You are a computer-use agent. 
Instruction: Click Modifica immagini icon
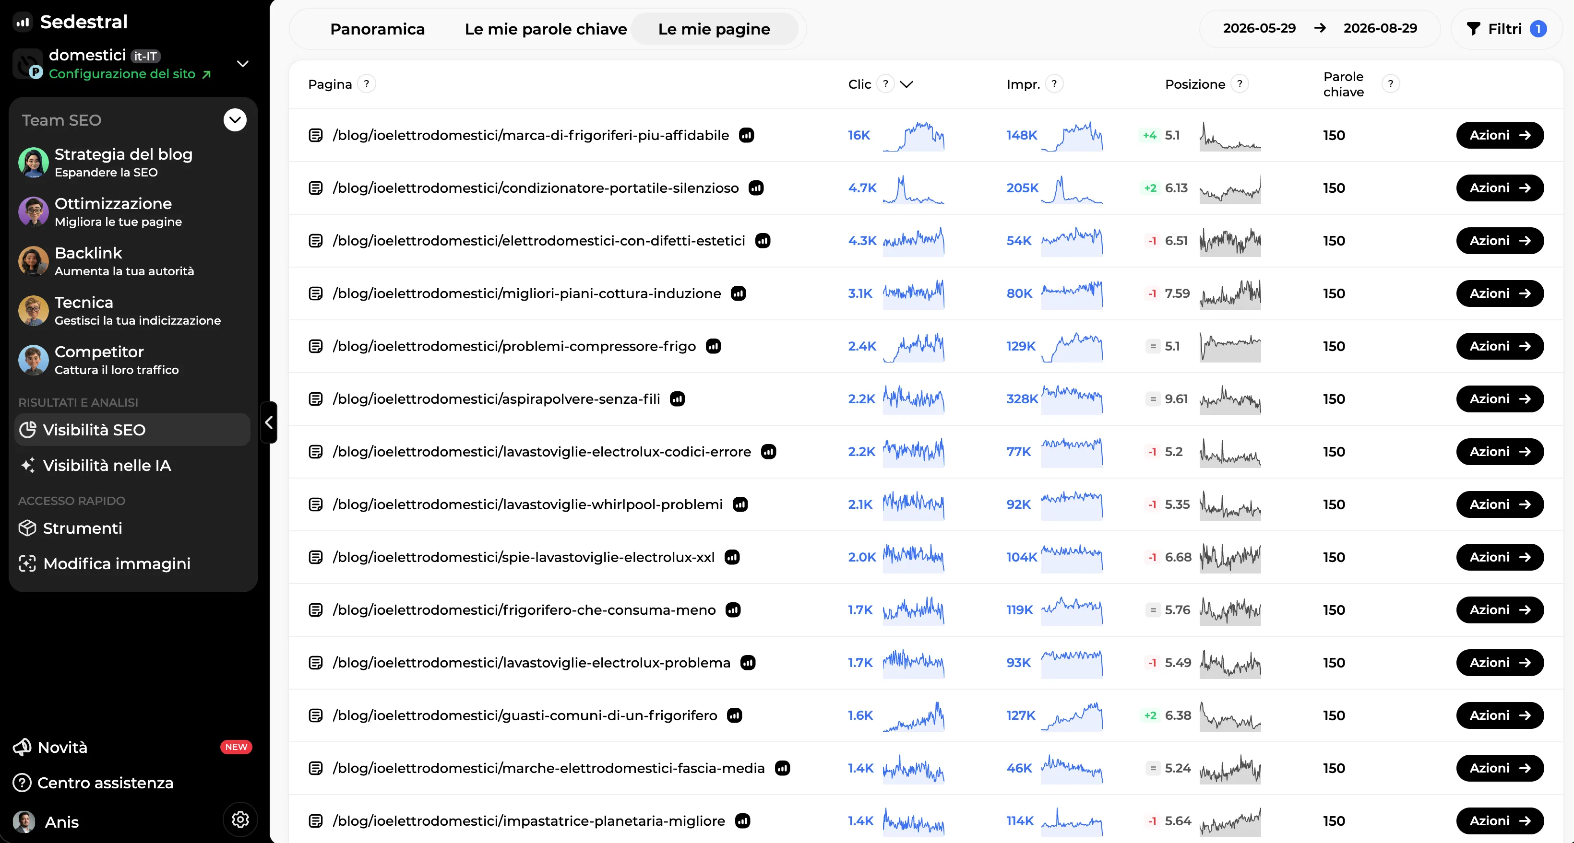(x=27, y=563)
